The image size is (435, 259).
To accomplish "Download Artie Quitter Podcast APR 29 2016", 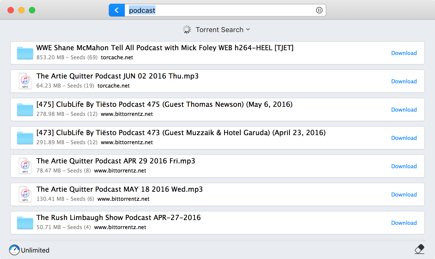I will tap(404, 166).
